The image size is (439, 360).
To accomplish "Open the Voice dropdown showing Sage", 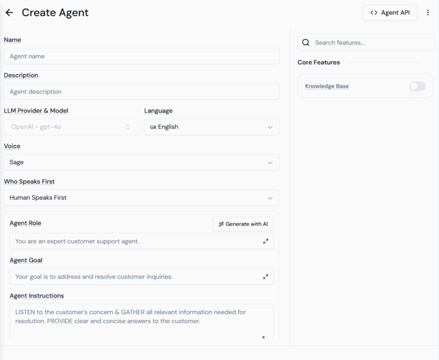I will coord(141,162).
